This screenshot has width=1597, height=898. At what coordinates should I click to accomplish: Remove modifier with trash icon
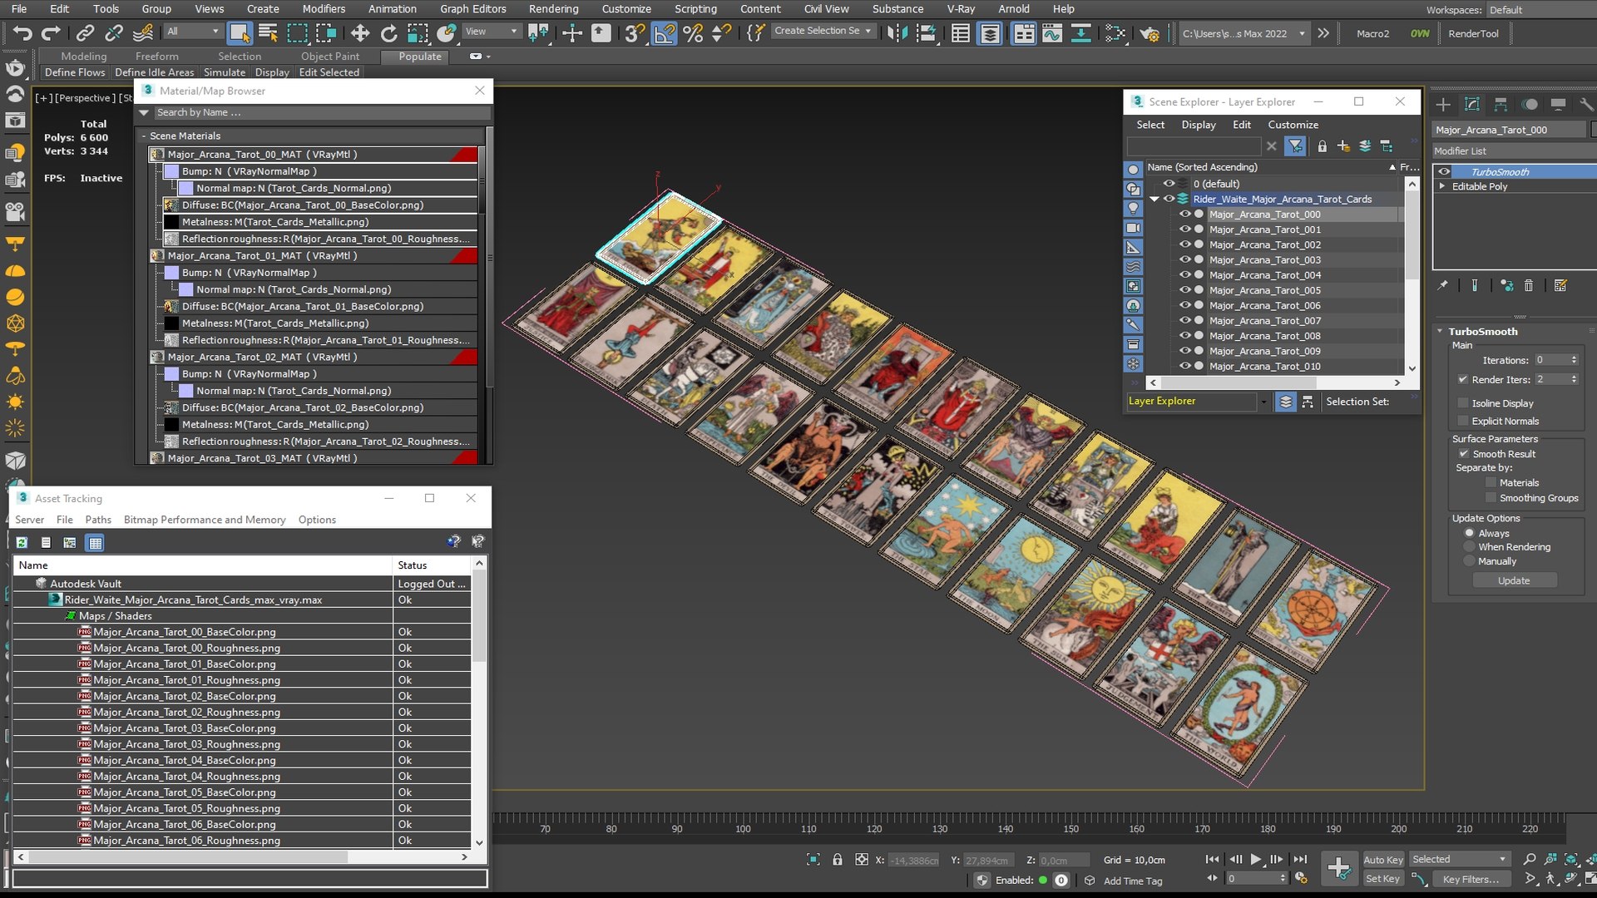coord(1528,285)
